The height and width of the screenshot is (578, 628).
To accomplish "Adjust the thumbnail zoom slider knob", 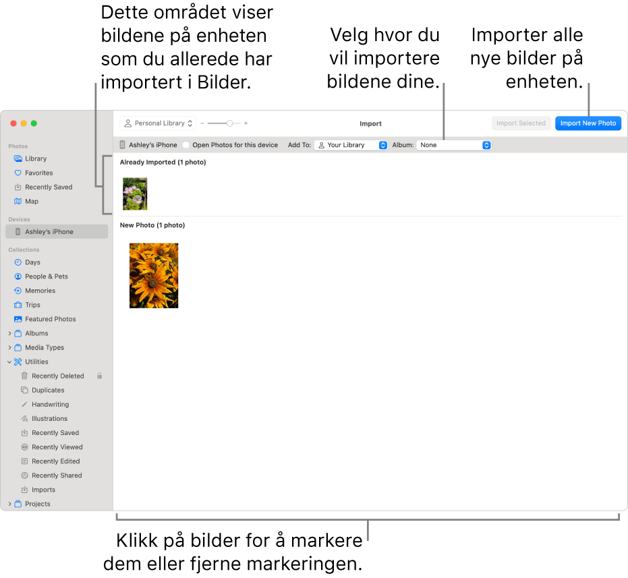I will tap(229, 123).
